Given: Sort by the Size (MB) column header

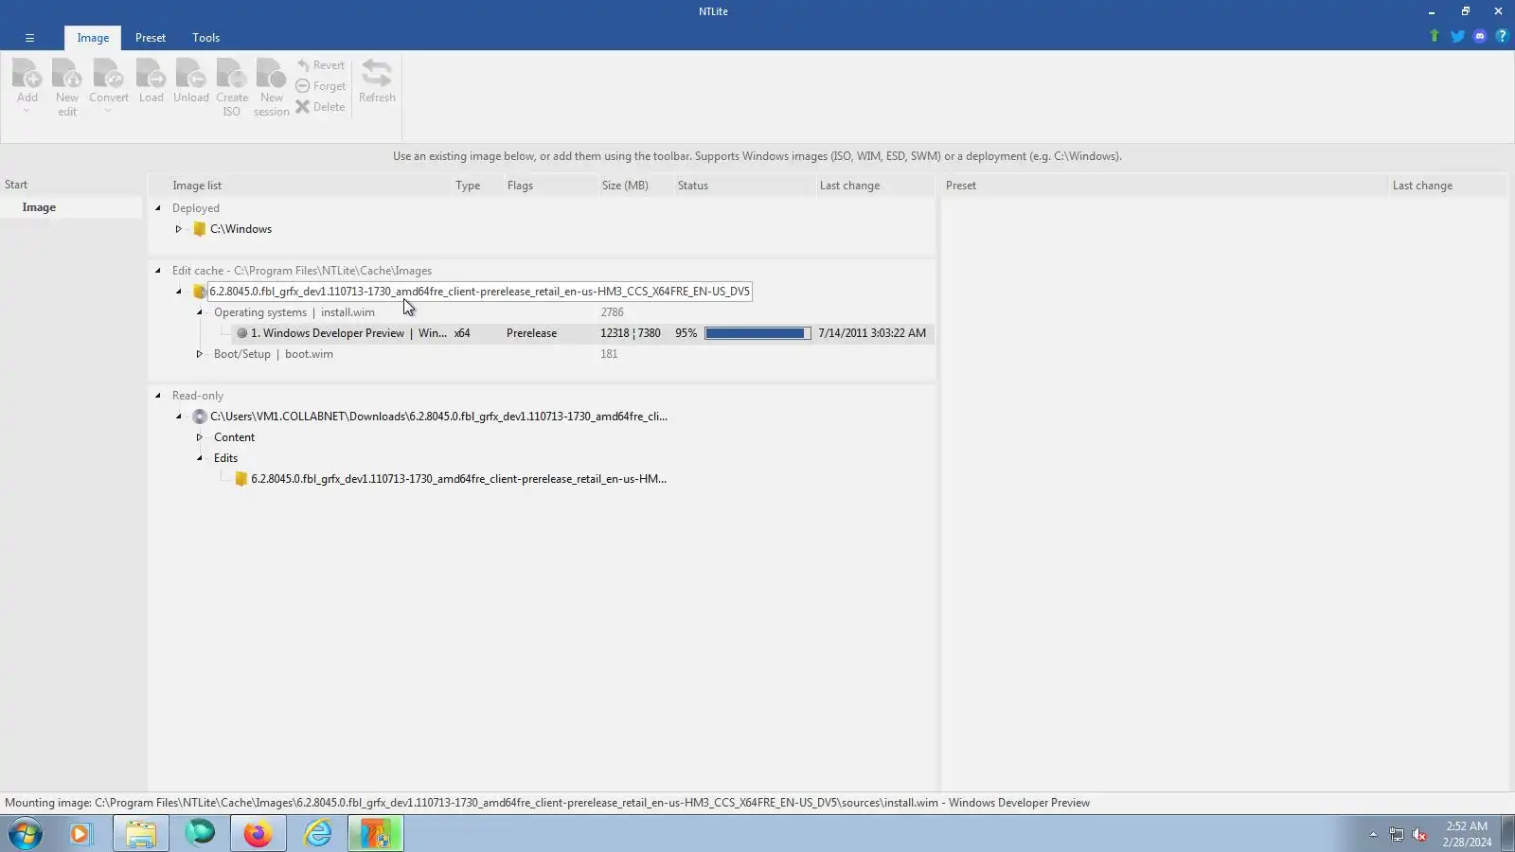Looking at the screenshot, I should pos(625,186).
